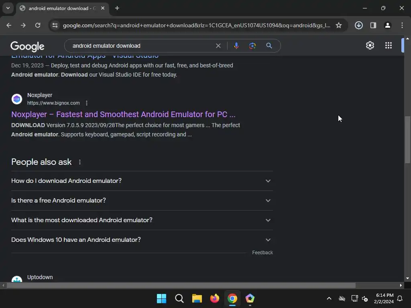
Task: Click vertical scrollbar down arrow
Action: 407,278
